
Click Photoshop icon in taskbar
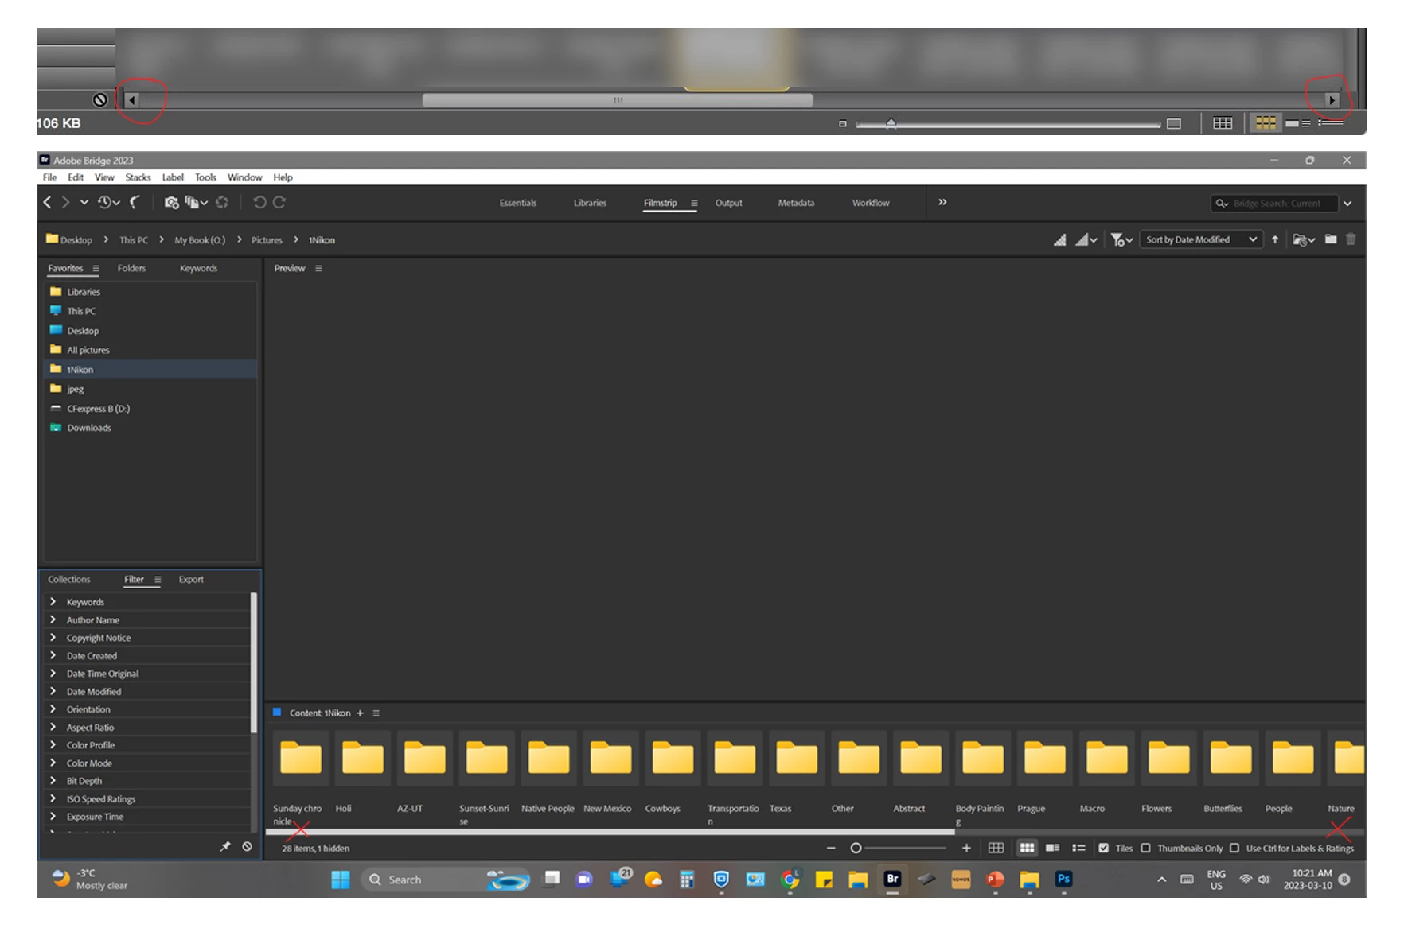[1063, 880]
